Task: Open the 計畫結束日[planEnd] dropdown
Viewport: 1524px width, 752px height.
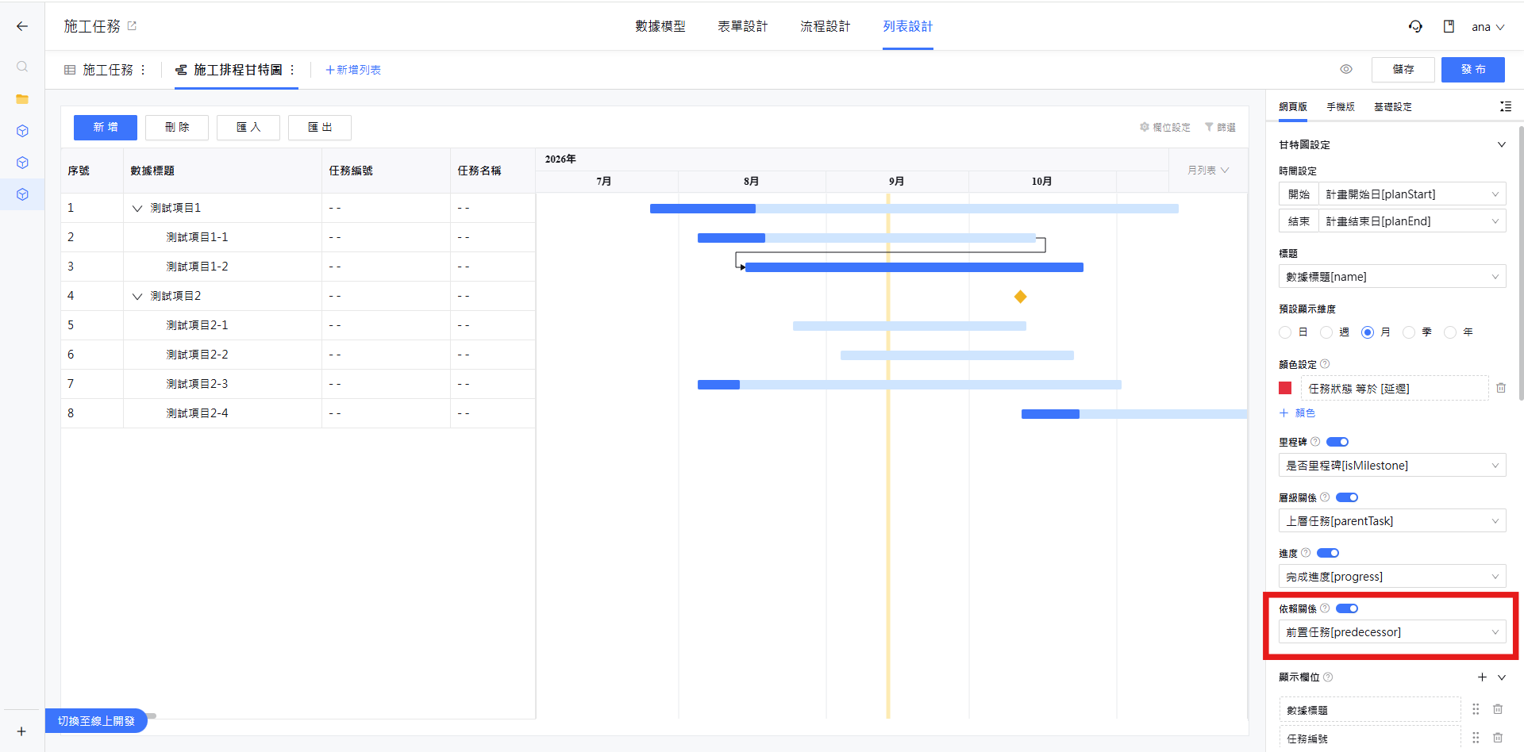Action: [x=1411, y=221]
